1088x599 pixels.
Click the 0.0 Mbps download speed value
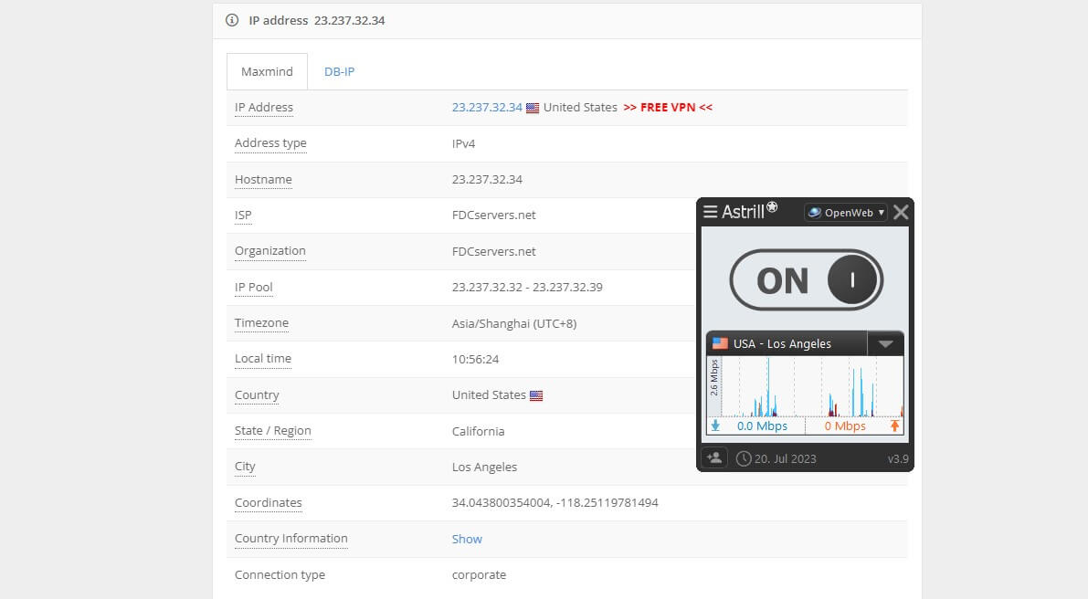click(762, 426)
